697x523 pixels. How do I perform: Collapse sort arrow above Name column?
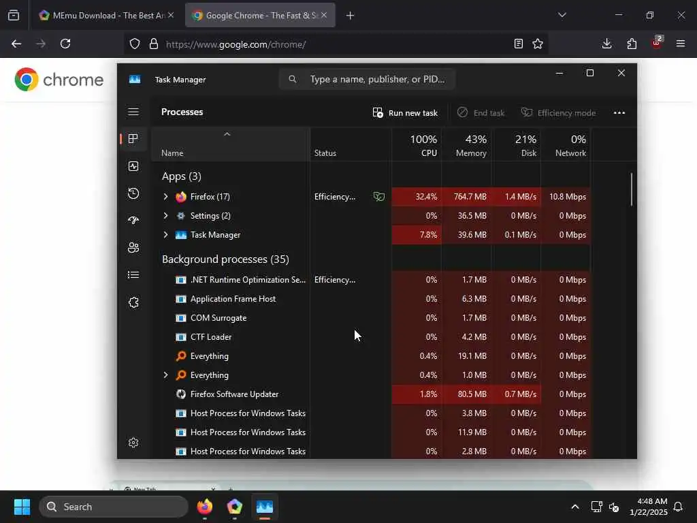227,134
